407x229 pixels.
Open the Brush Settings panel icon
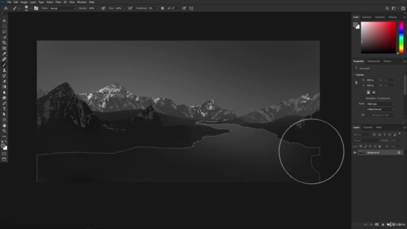[x=36, y=8]
